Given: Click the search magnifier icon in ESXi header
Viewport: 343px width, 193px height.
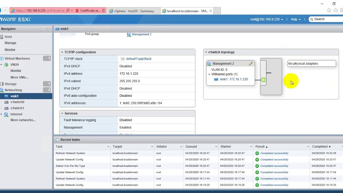Looking at the screenshot, I should click(x=311, y=19).
